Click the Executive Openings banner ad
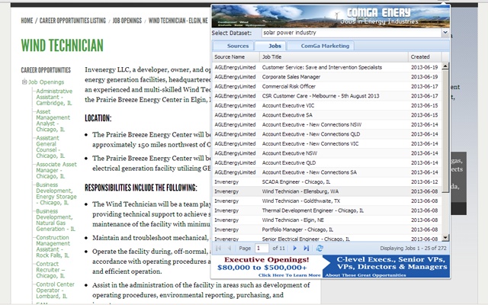 click(267, 266)
